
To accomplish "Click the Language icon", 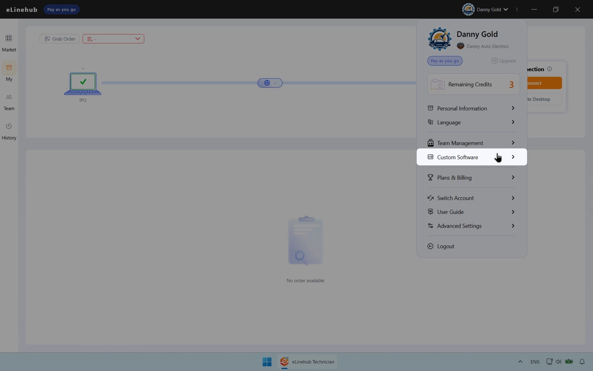I will (430, 122).
